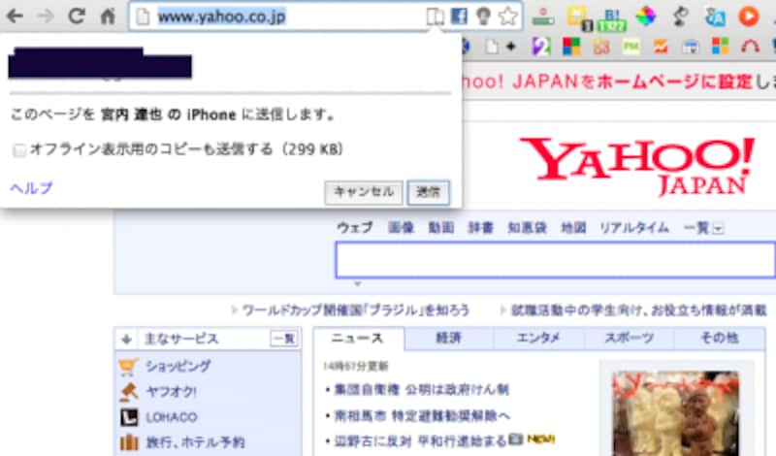
Task: Click the キャンセル button
Action: pos(363,192)
